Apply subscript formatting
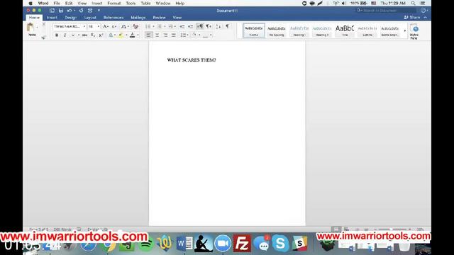 tap(92, 35)
